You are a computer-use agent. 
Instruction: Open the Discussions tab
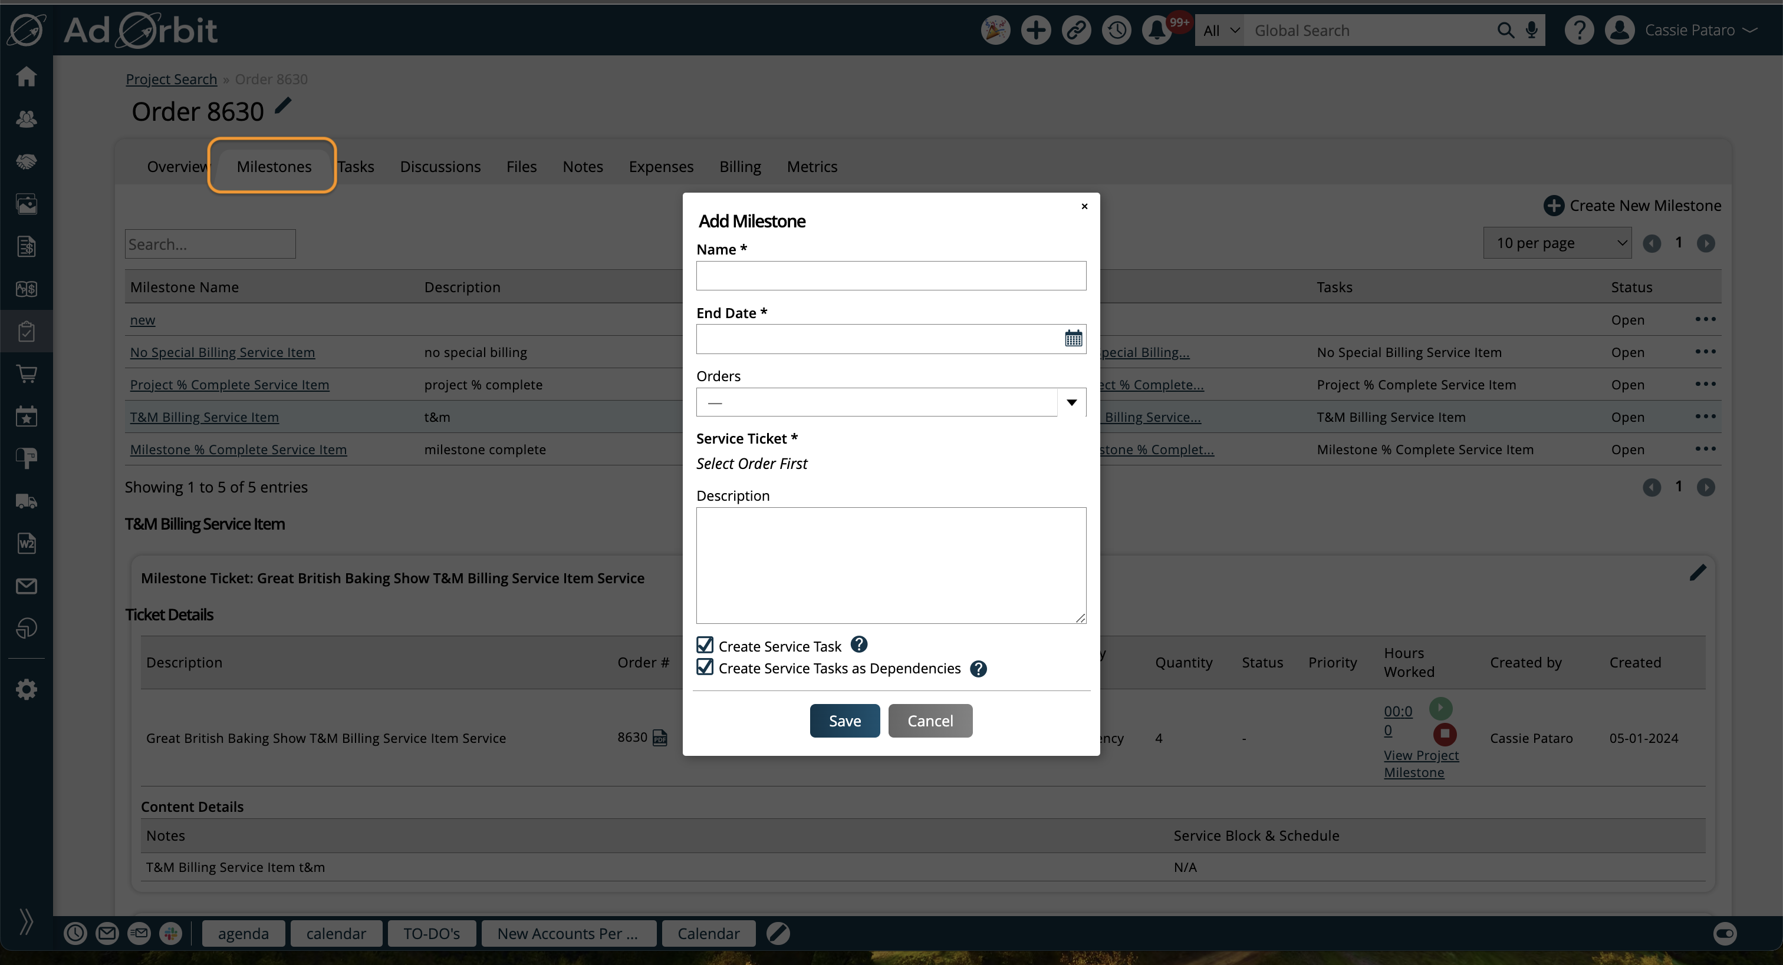click(x=439, y=167)
